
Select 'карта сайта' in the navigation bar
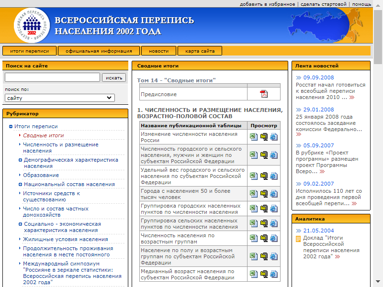(x=200, y=51)
